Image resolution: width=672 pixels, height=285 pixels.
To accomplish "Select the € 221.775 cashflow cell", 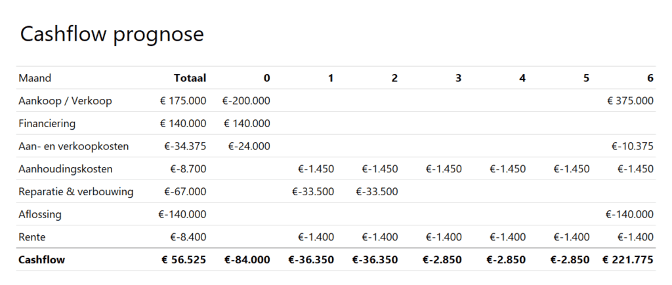I will (x=627, y=260).
